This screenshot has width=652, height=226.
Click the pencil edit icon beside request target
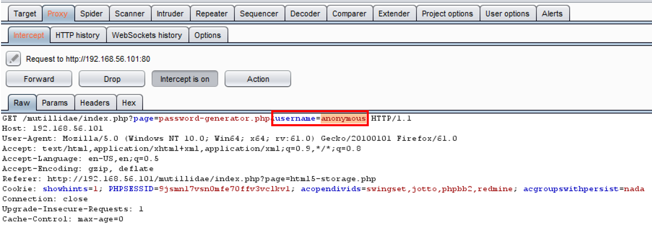tap(13, 59)
